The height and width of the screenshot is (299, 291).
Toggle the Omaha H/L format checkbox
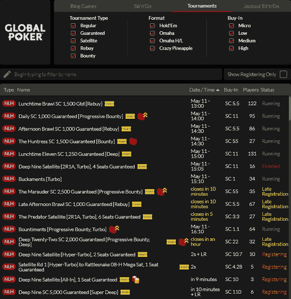pos(152,41)
